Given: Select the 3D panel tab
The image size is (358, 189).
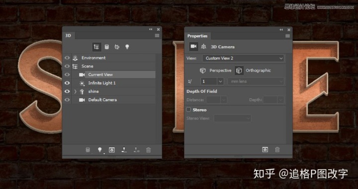Looking at the screenshot, I should pyautogui.click(x=68, y=36).
